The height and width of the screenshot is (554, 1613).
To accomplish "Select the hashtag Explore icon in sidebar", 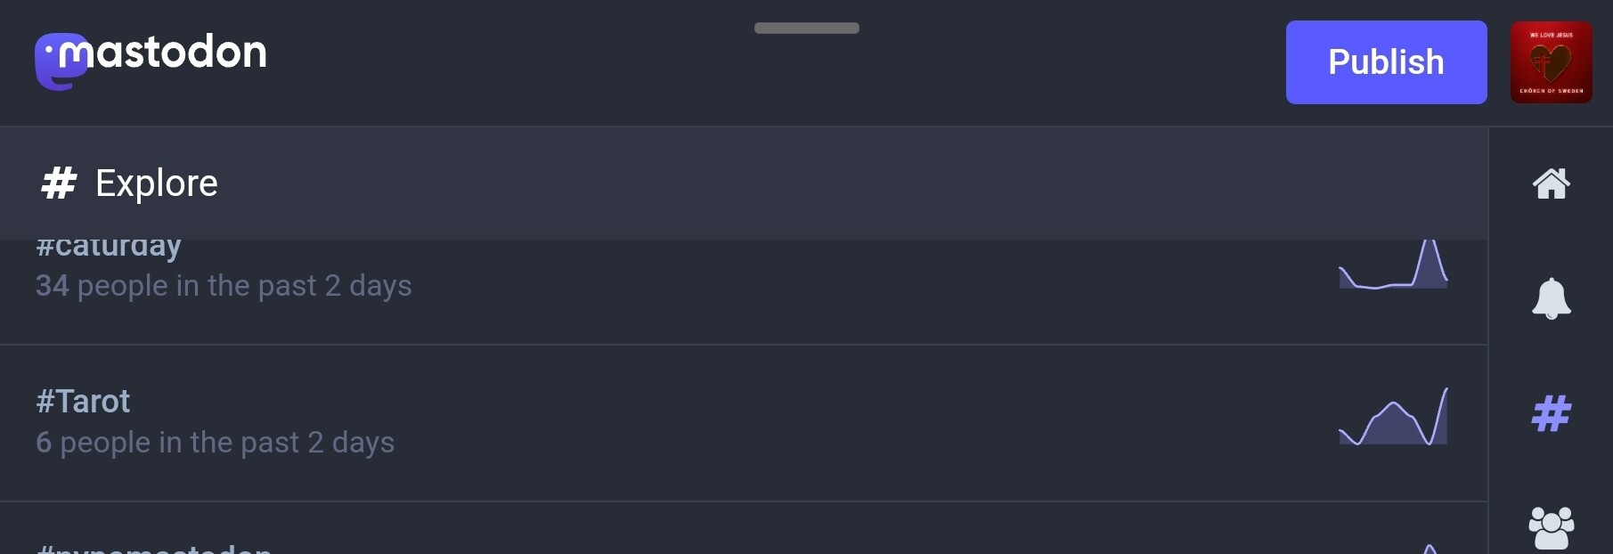I will (1551, 414).
